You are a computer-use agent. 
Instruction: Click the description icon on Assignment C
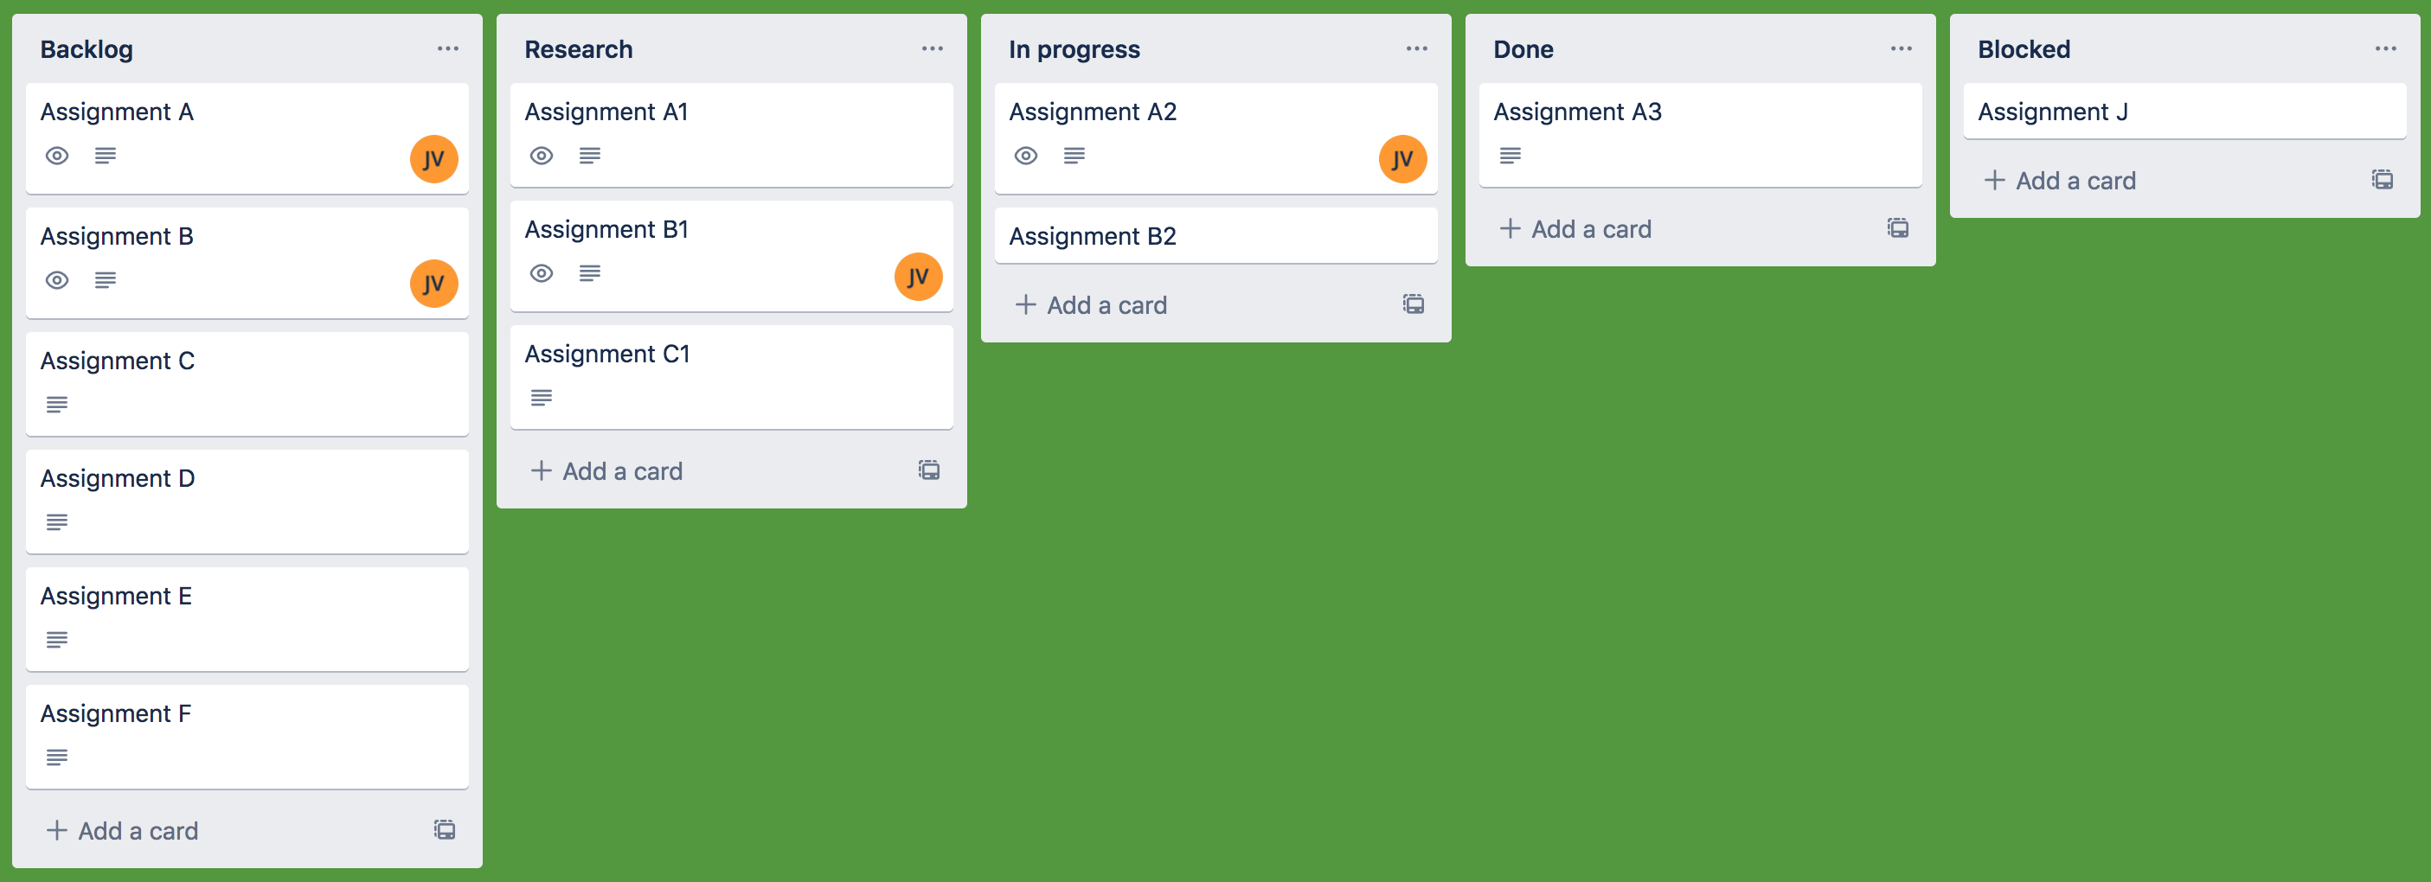pos(56,405)
